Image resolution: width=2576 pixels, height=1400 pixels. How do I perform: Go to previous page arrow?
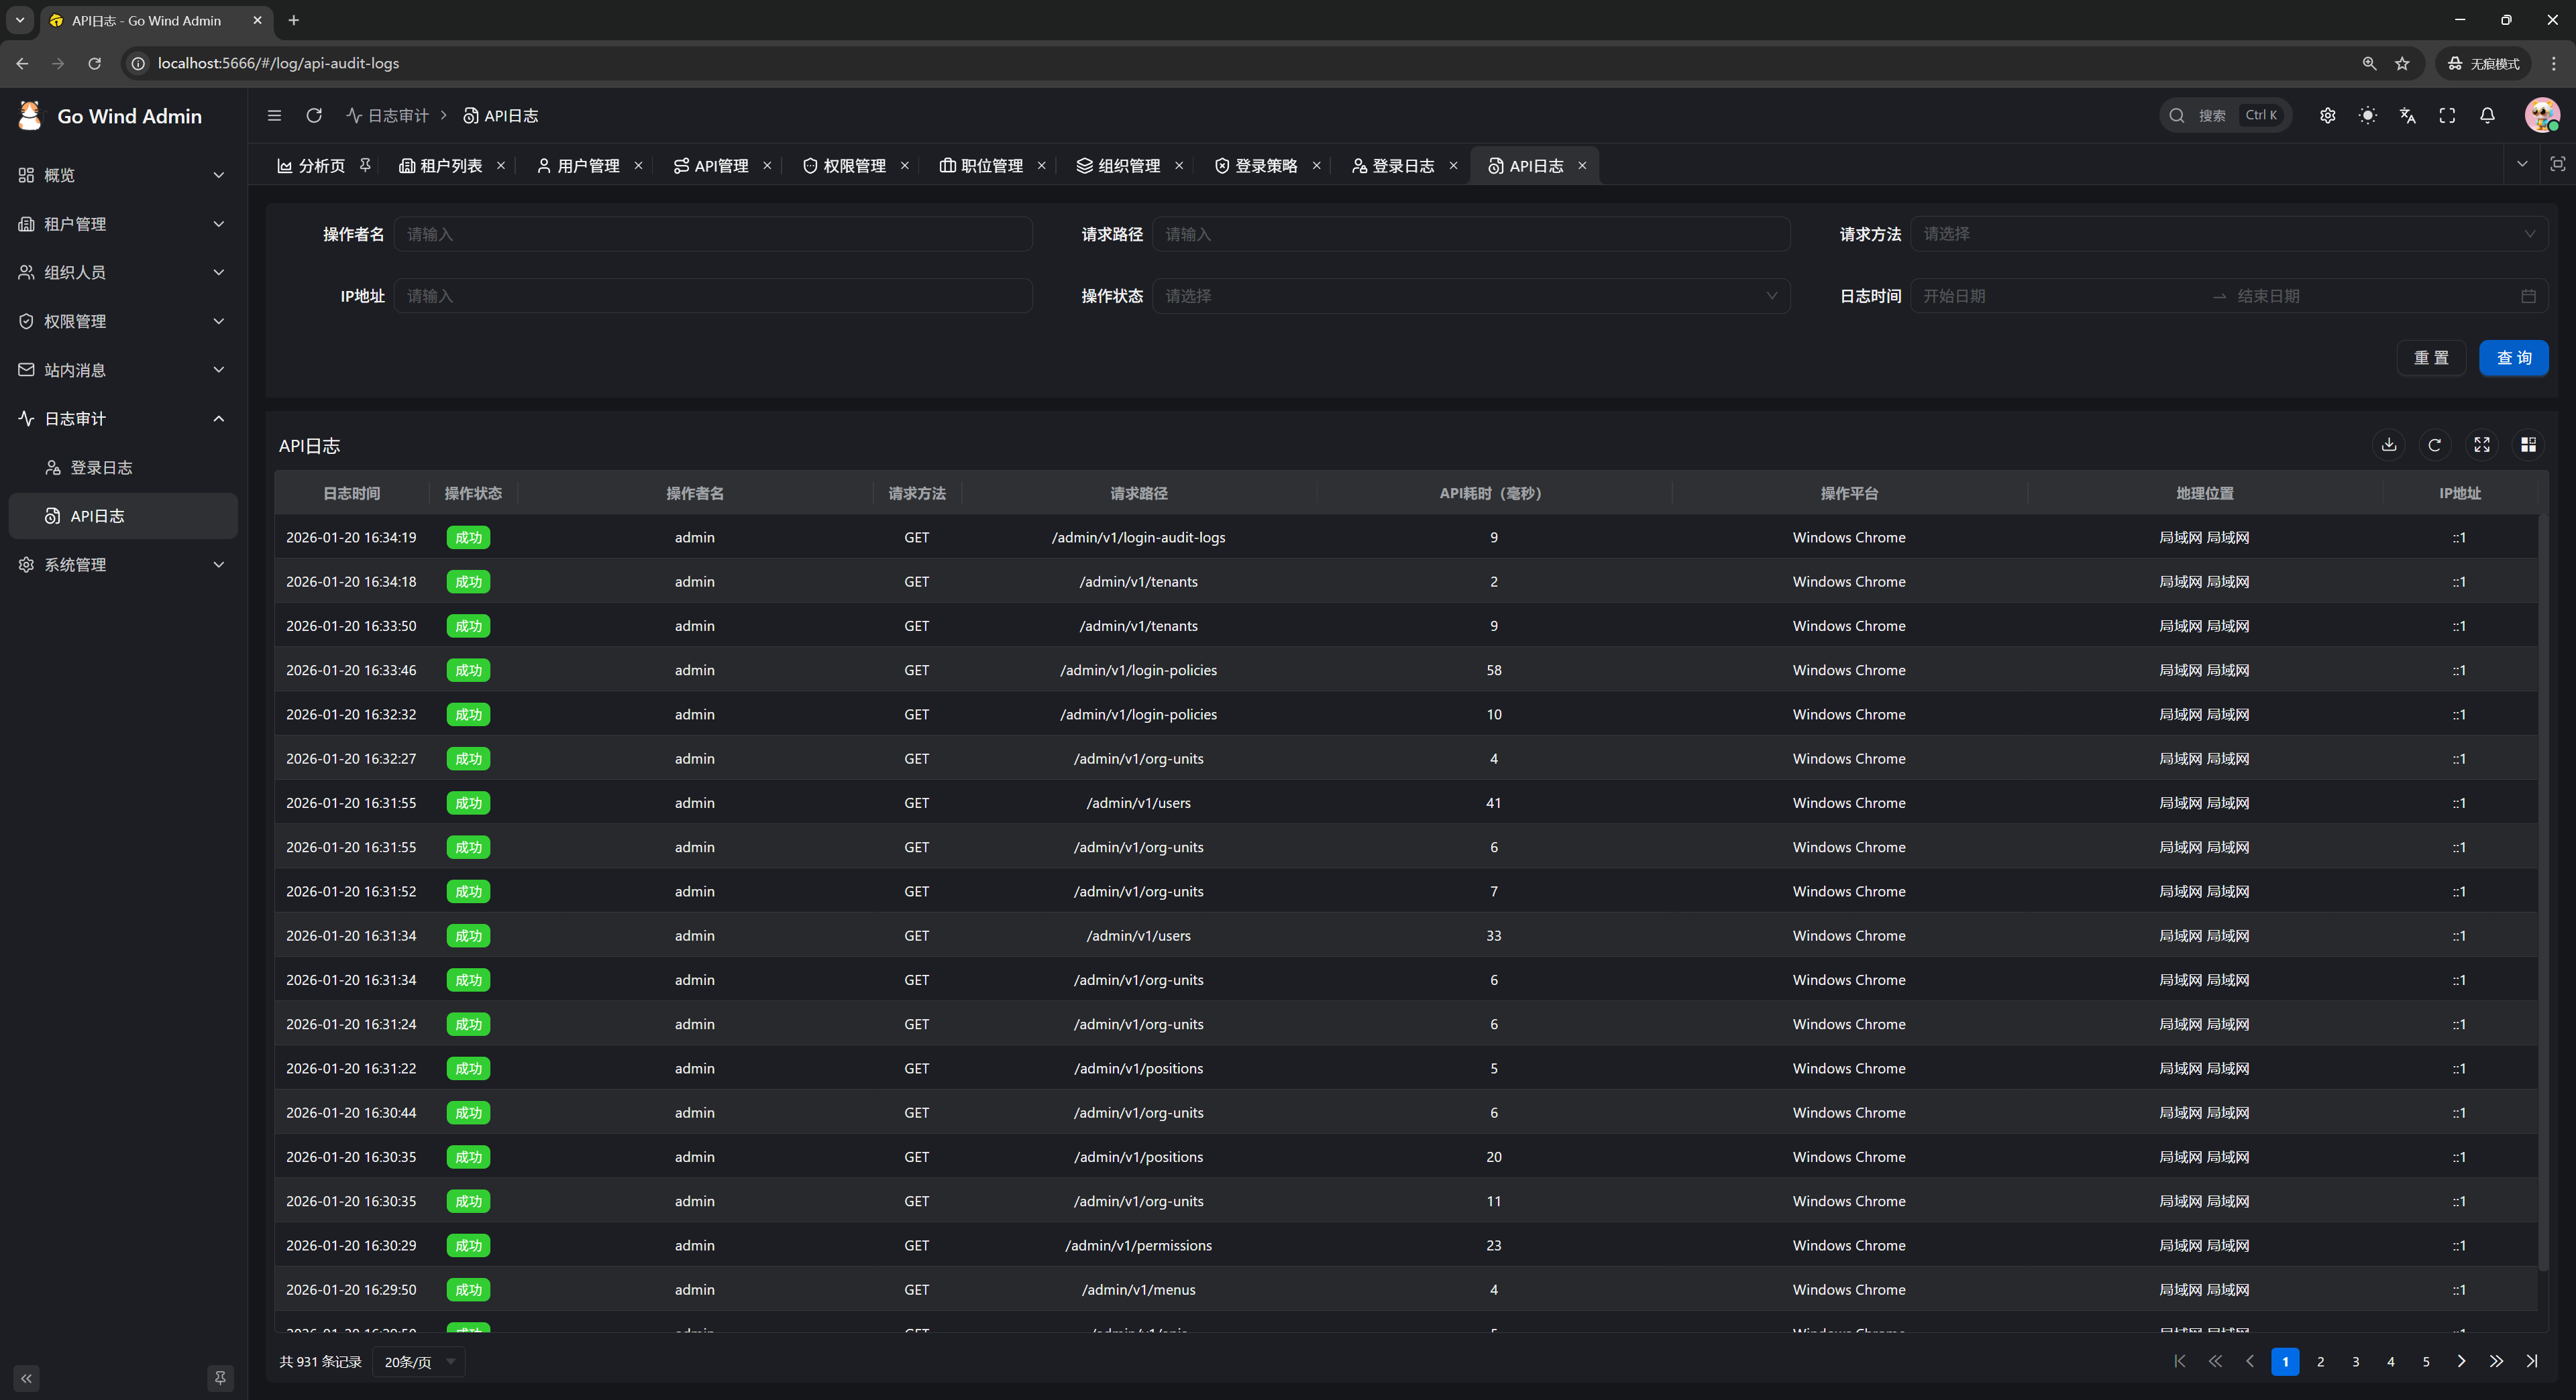coord(2250,1361)
